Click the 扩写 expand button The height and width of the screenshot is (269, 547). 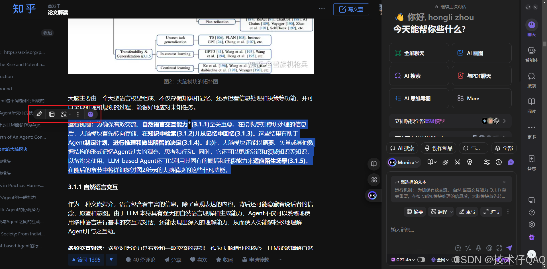click(491, 212)
